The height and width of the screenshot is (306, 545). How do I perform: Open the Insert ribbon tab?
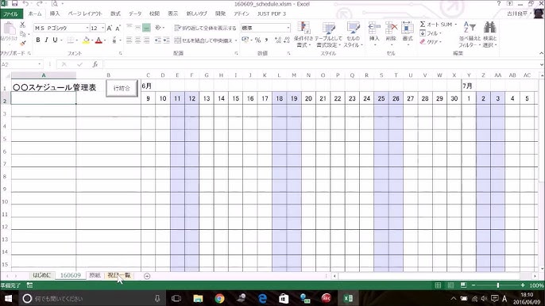55,14
